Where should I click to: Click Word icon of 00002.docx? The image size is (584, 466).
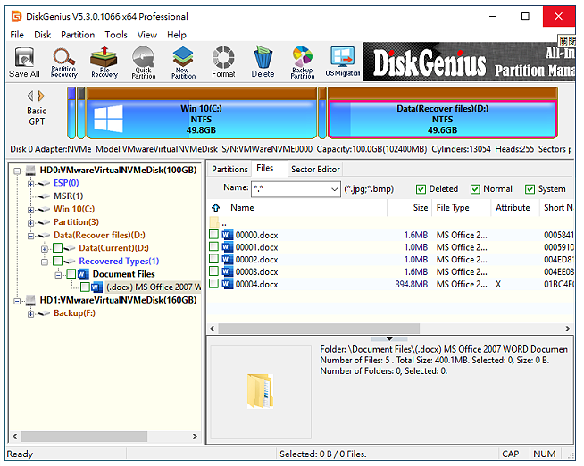tap(227, 260)
